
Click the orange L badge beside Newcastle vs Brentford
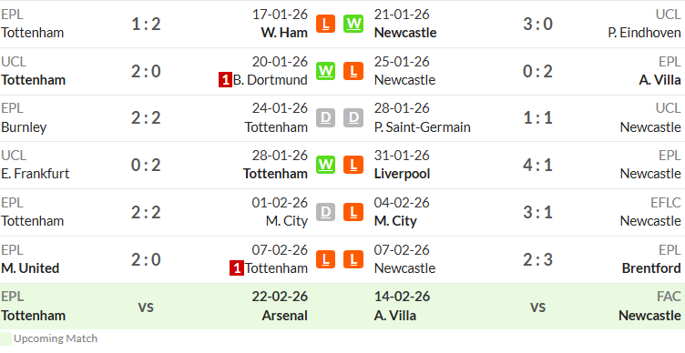(353, 259)
